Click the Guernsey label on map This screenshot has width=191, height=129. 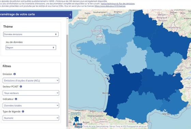click(97, 31)
